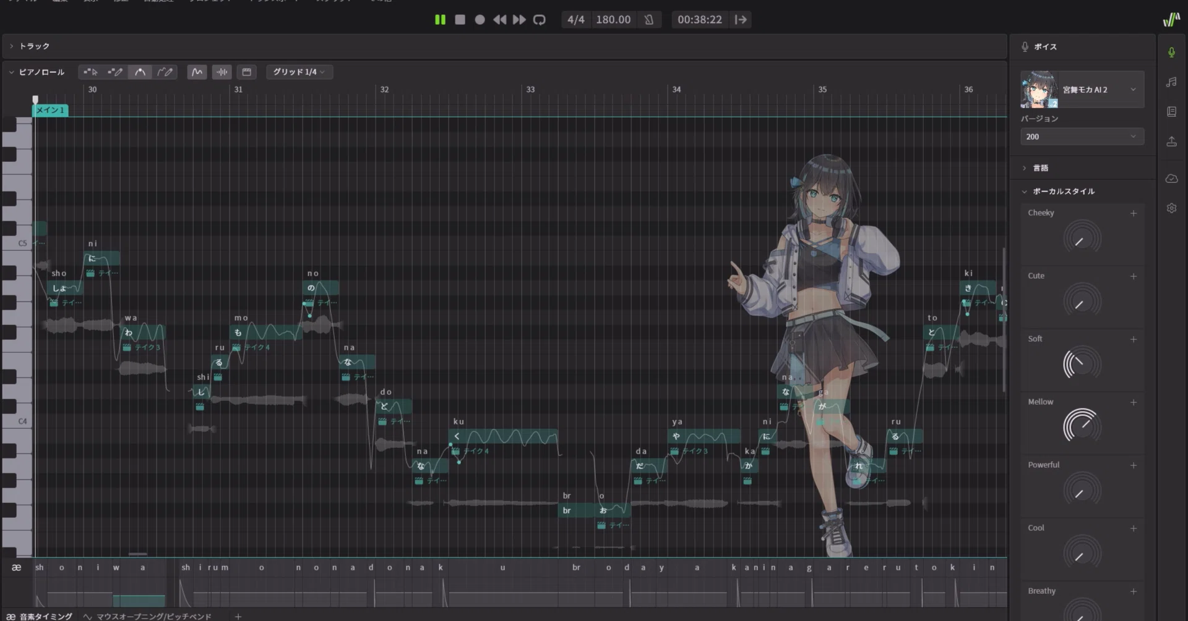Switch to マウスオープニング/ピッチベンド tab

(148, 616)
